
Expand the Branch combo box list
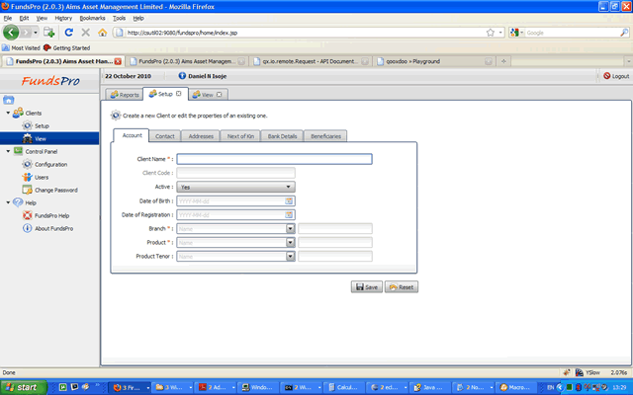[x=290, y=228]
